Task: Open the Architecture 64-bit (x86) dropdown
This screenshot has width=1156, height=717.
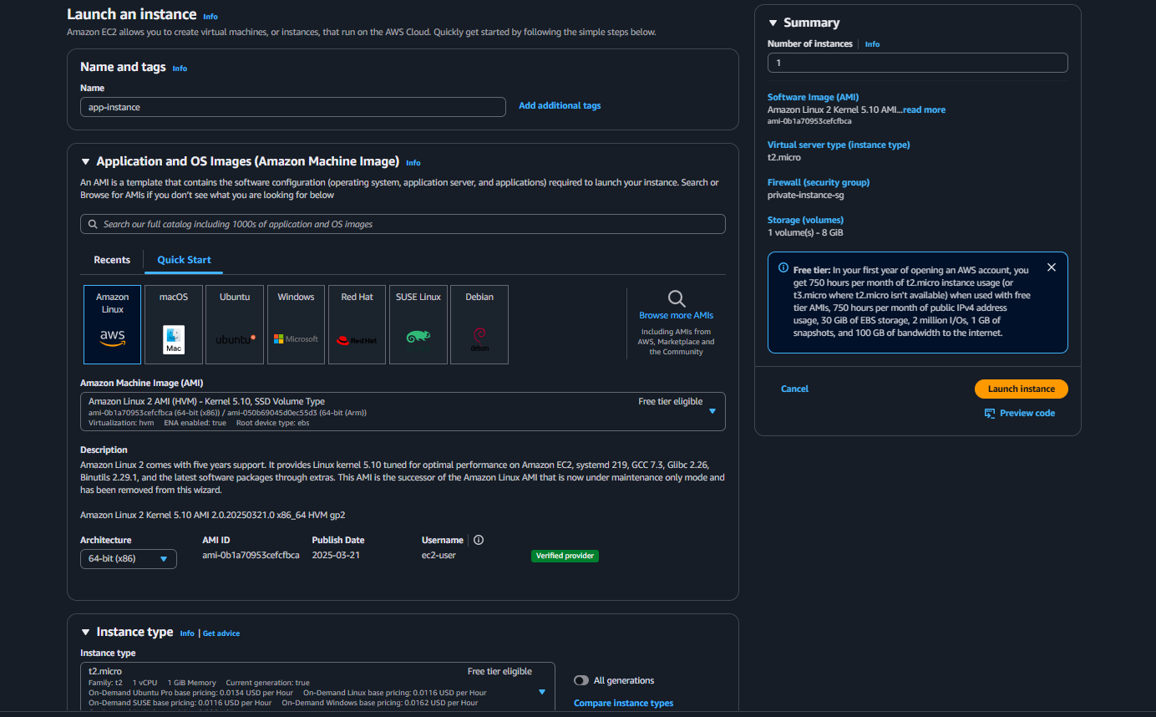Action: [x=128, y=558]
